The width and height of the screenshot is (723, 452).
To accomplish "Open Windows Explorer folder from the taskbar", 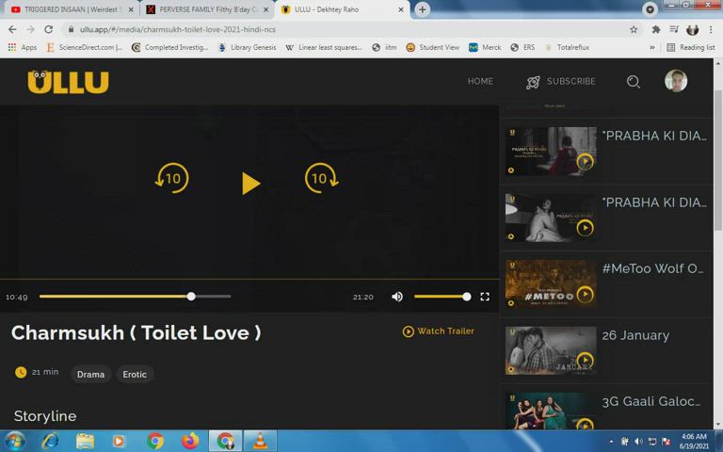I will [x=85, y=442].
